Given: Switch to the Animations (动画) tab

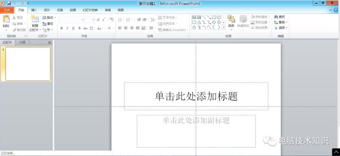Looking at the screenshot, I should pos(73,10).
